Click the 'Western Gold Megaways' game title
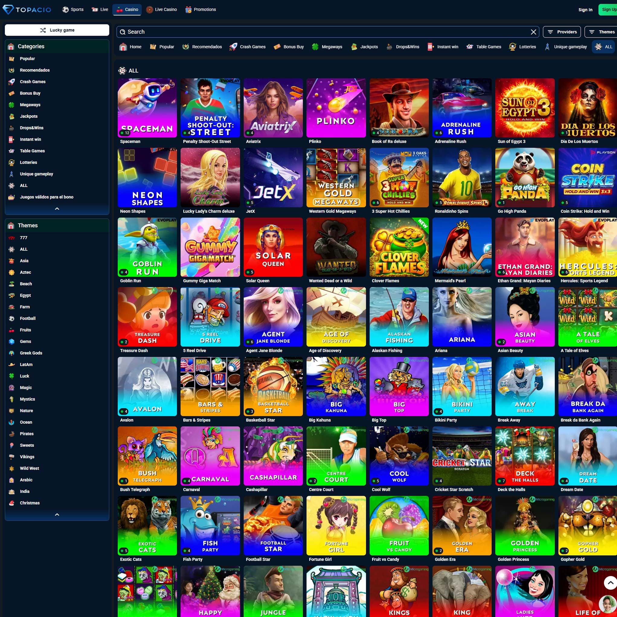The image size is (617, 617). (333, 211)
